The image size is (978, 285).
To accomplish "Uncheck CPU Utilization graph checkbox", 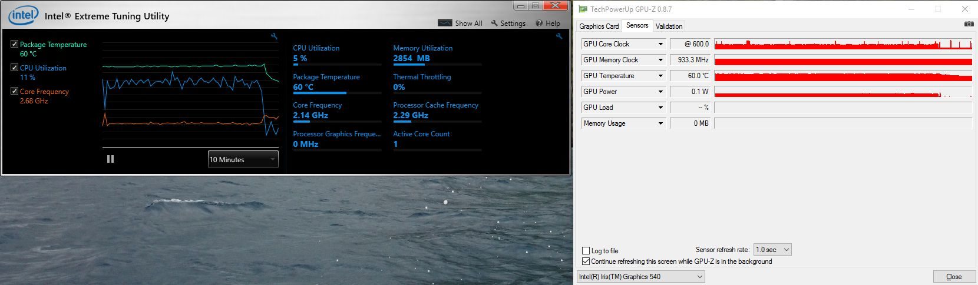I will (14, 68).
